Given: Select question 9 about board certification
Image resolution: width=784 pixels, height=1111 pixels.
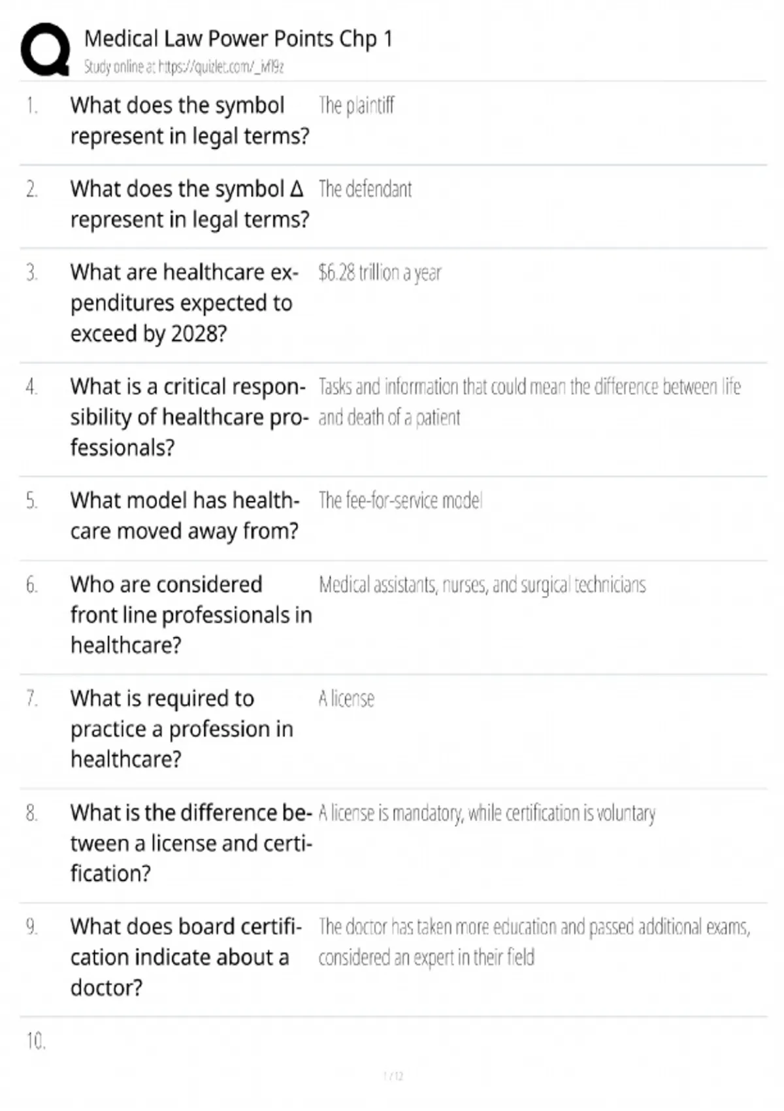Looking at the screenshot, I should (x=186, y=957).
